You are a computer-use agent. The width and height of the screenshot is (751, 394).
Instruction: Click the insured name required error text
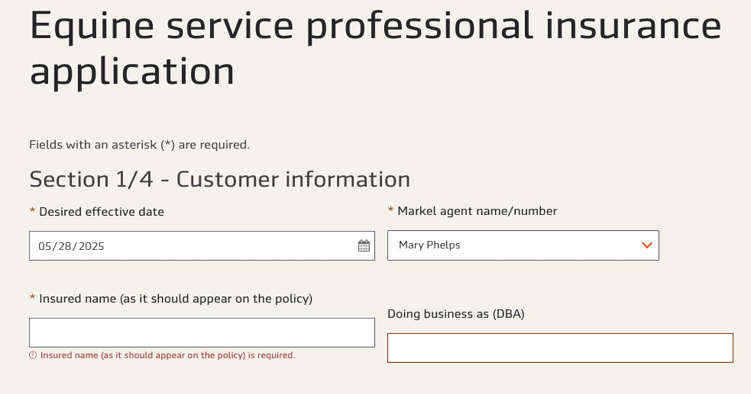167,355
